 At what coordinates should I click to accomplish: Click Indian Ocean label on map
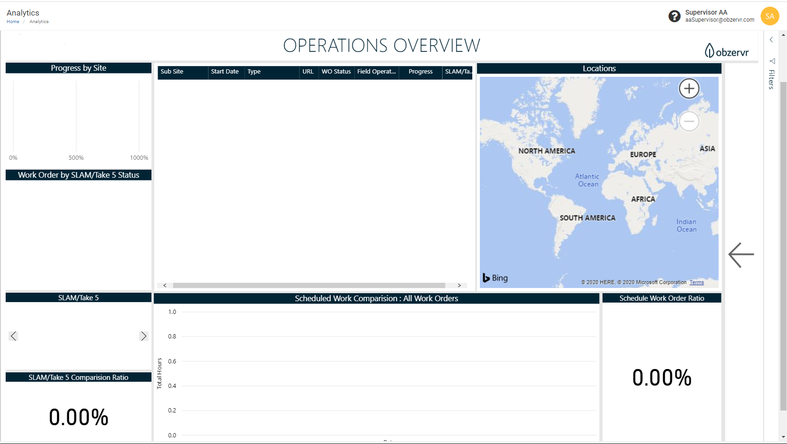point(687,226)
